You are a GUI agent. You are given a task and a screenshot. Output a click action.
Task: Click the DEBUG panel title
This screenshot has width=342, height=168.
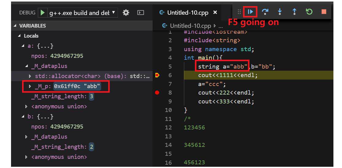[x=27, y=13]
